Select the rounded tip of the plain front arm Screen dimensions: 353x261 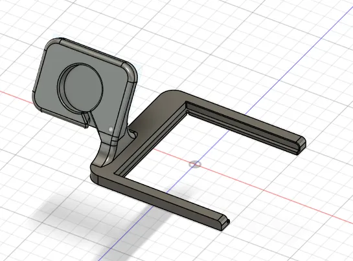223,222
